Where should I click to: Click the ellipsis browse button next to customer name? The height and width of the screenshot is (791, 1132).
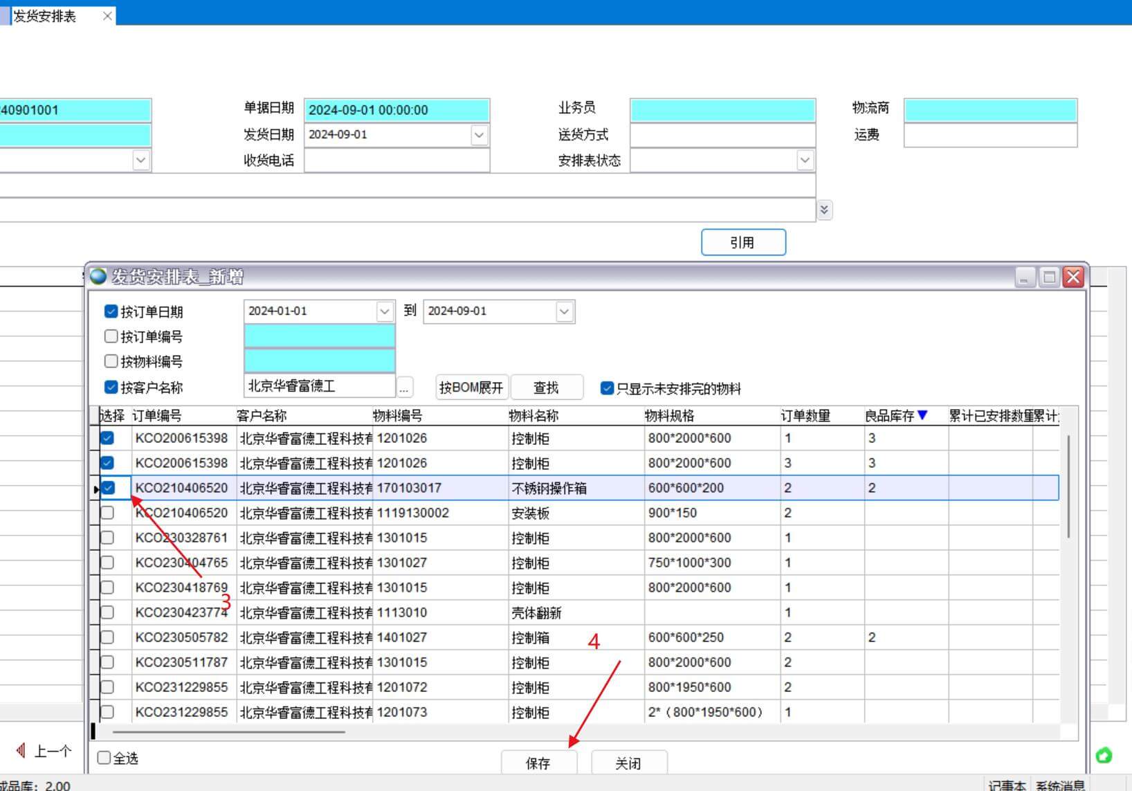click(404, 388)
